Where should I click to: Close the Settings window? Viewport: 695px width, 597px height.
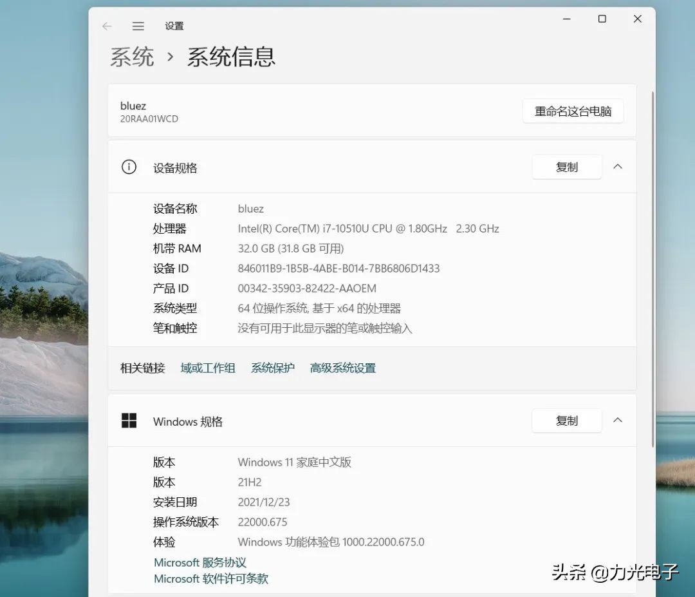point(637,19)
